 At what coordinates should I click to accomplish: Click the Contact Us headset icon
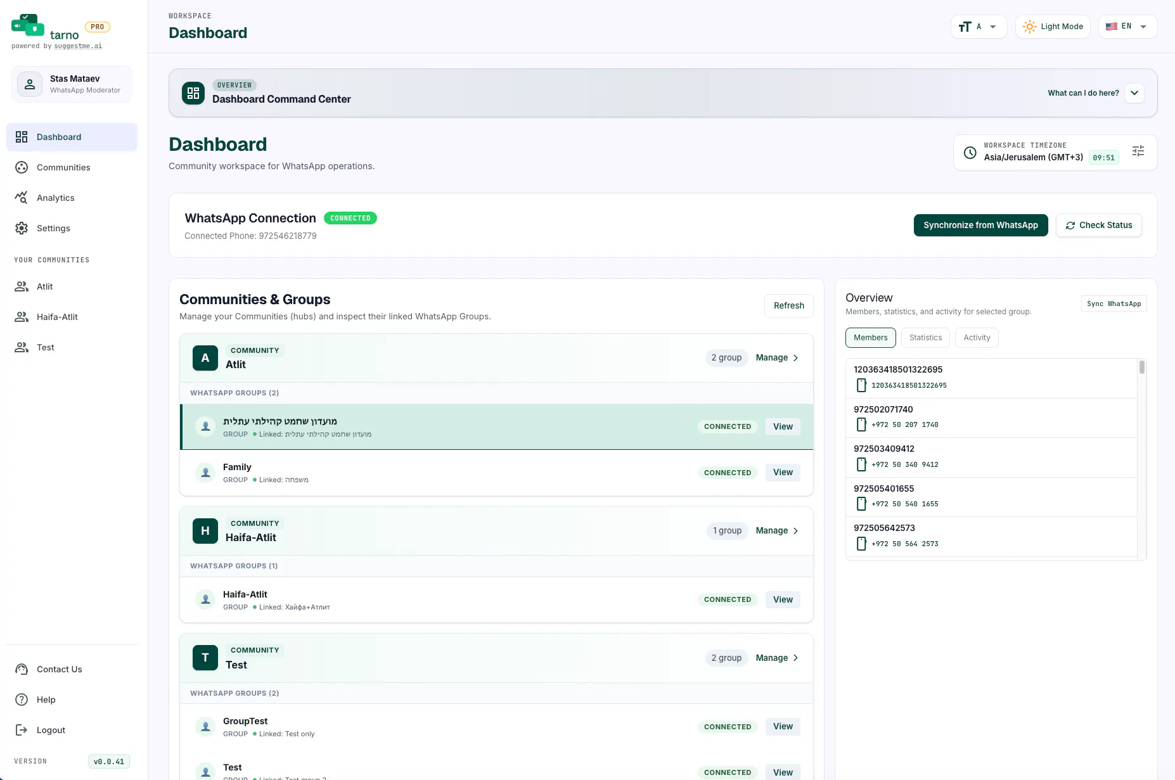[x=22, y=669]
